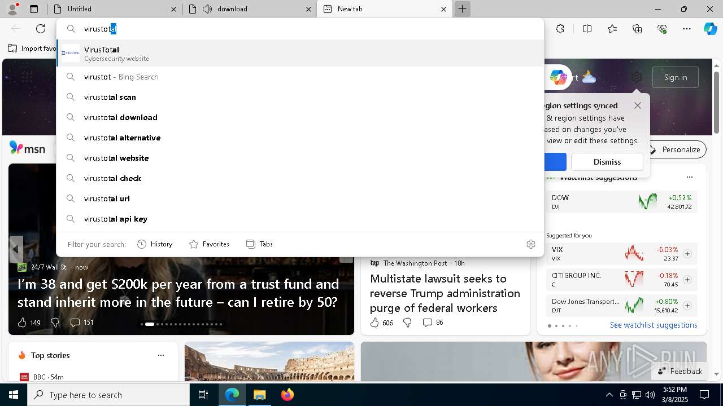
Task: Open DOW stock row
Action: [621, 202]
